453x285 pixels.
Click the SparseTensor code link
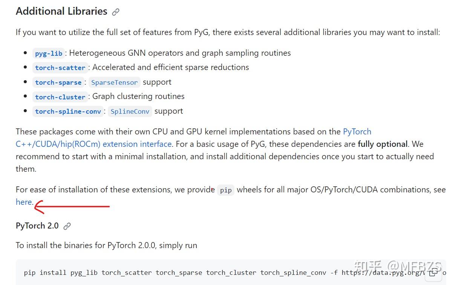point(115,82)
